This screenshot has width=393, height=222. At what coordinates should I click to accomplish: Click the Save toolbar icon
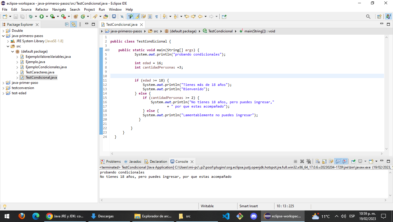coord(16,17)
